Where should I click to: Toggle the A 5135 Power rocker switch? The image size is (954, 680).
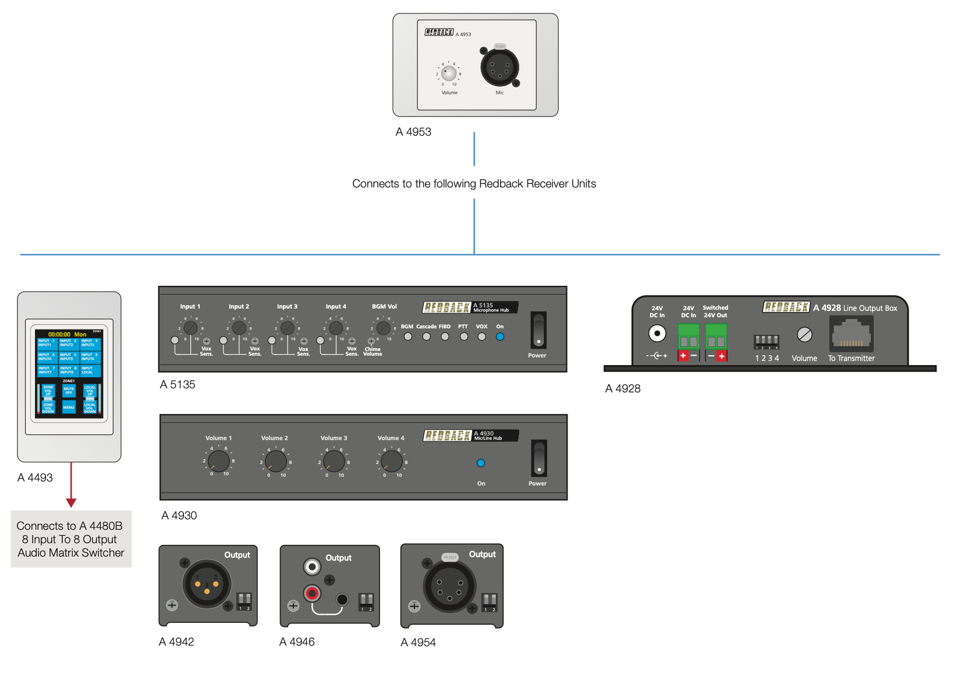(x=538, y=330)
